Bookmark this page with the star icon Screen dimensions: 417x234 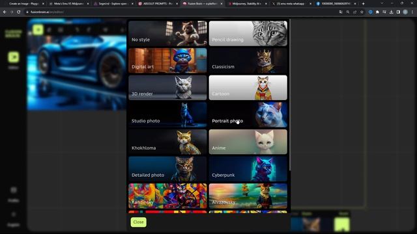coord(362,12)
